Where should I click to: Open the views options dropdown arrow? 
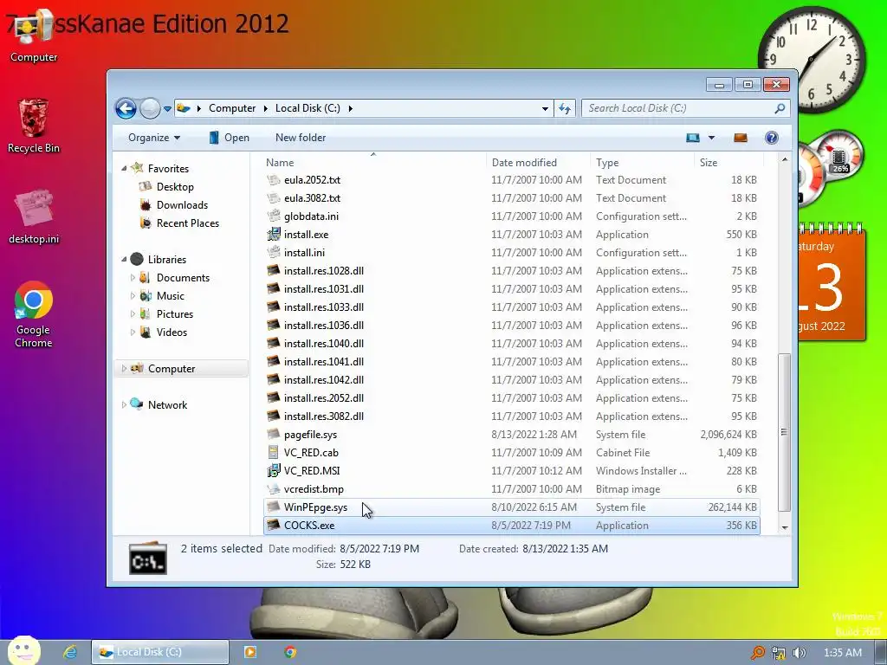(711, 138)
